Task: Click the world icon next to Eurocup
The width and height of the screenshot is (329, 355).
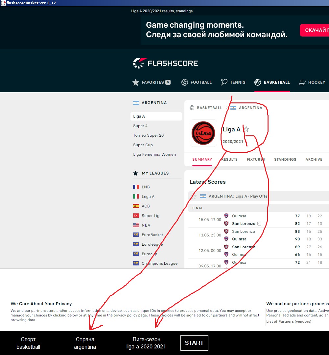Action: 136,254
